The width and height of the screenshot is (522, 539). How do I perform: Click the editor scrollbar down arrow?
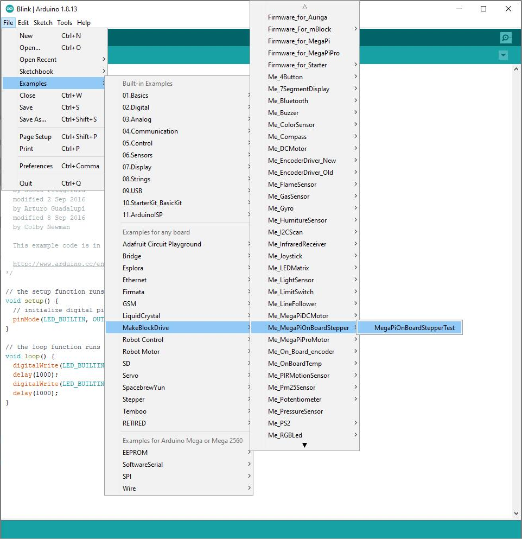coord(515,512)
